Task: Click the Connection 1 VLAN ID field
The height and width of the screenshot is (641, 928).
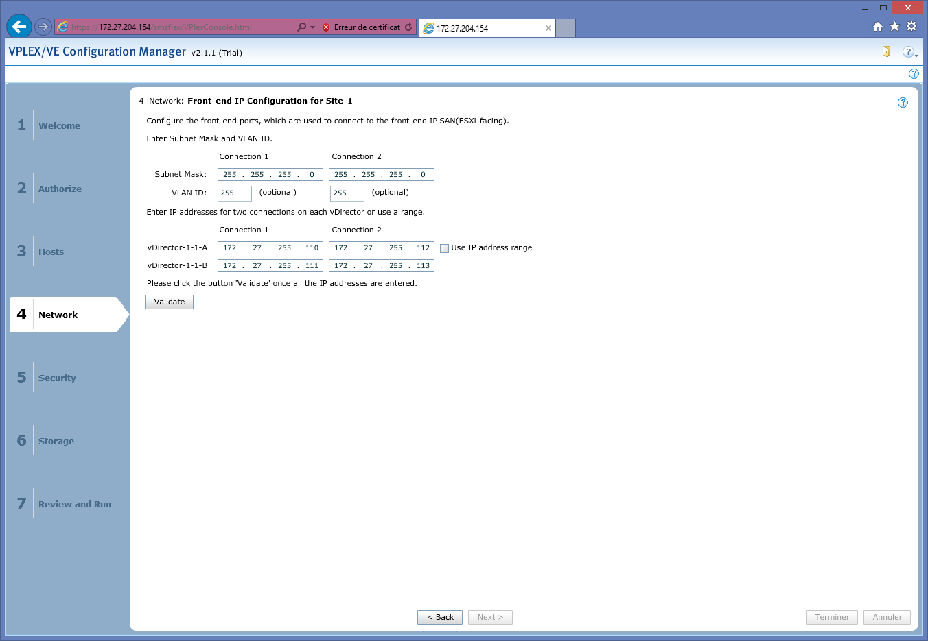Action: tap(234, 193)
